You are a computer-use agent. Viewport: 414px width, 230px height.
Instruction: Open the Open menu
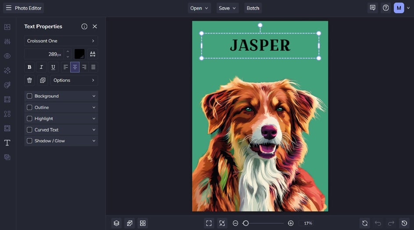pos(200,8)
